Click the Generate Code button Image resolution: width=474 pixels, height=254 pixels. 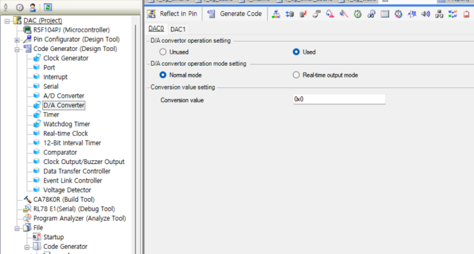coord(235,13)
